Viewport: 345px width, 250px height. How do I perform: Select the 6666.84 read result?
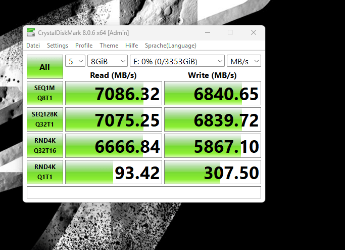point(114,146)
